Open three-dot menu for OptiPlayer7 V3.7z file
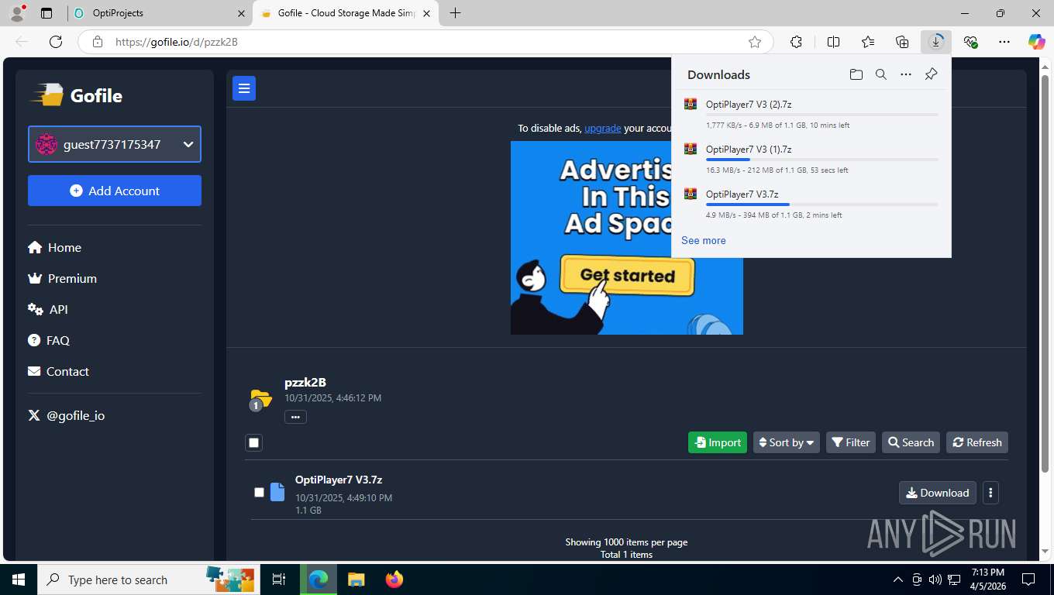 coord(990,493)
